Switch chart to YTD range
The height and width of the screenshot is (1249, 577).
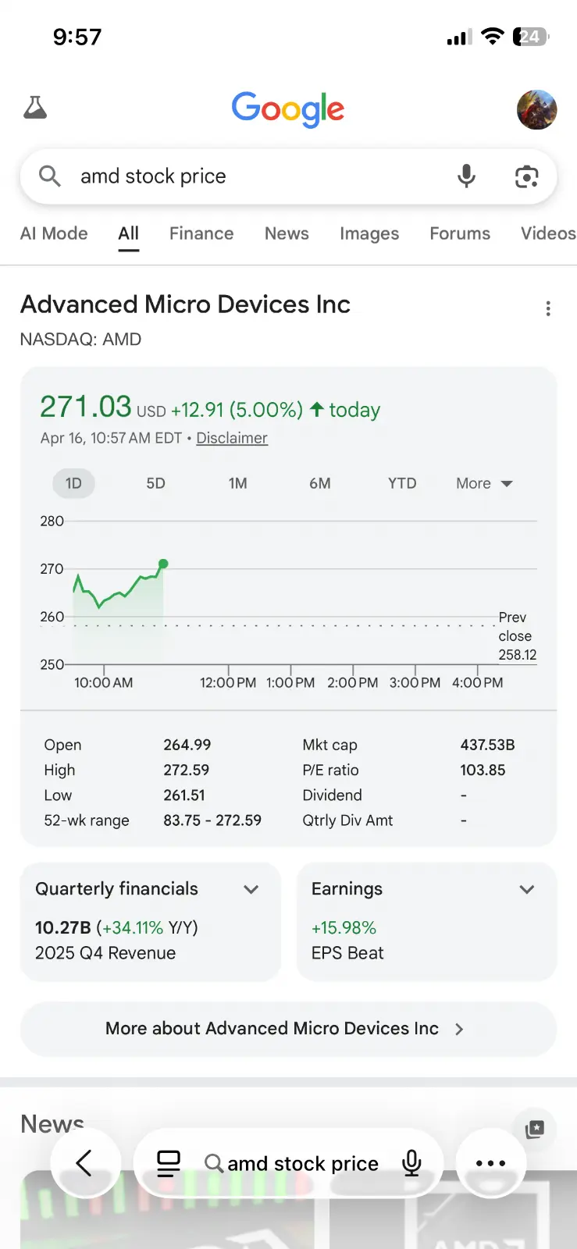pyautogui.click(x=402, y=483)
